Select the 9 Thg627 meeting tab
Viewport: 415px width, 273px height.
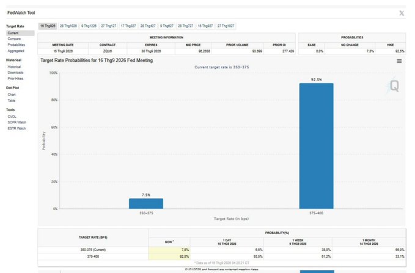tap(167, 26)
